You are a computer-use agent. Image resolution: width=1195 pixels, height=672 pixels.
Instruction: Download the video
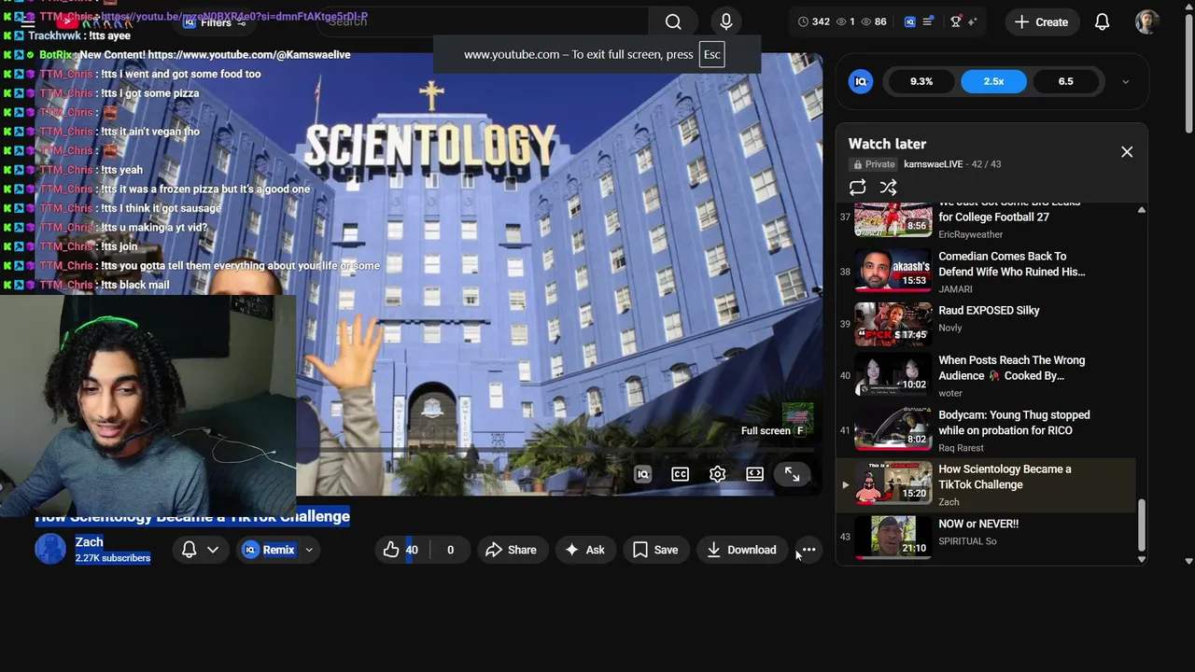click(741, 550)
